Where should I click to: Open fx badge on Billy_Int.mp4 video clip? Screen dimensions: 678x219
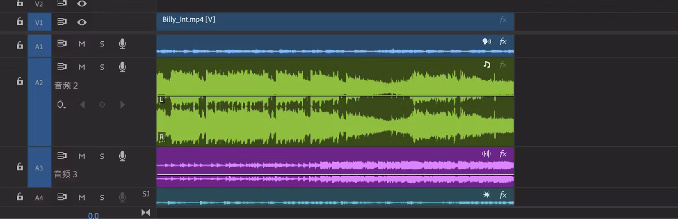tap(503, 20)
